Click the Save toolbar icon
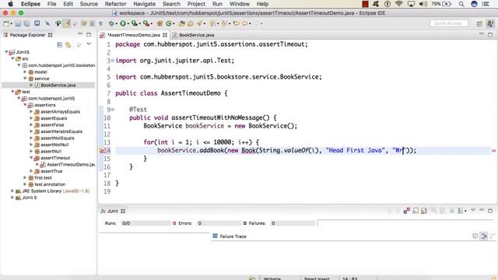Viewport: 498px width, 280px height. tap(18, 23)
